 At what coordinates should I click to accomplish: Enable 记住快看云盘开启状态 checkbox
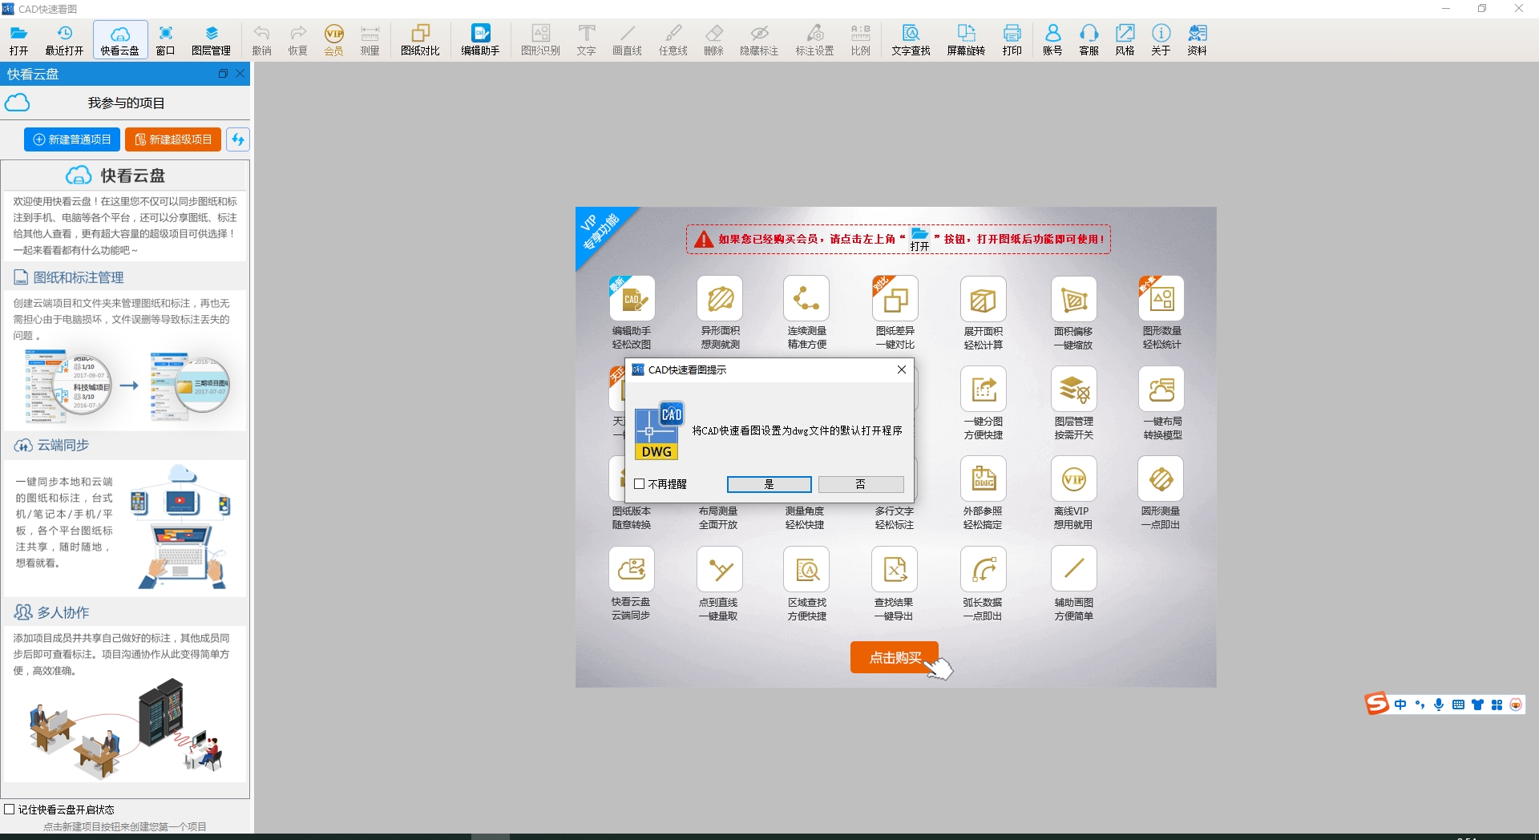[x=10, y=810]
